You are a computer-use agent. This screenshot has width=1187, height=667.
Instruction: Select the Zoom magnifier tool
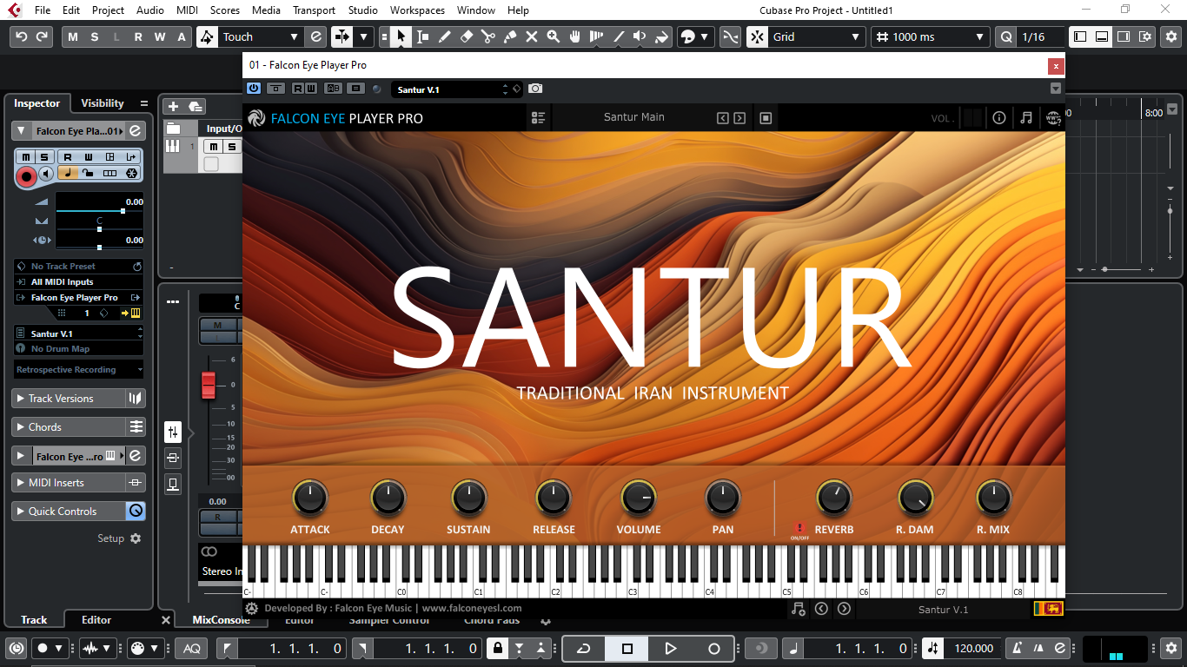click(553, 37)
